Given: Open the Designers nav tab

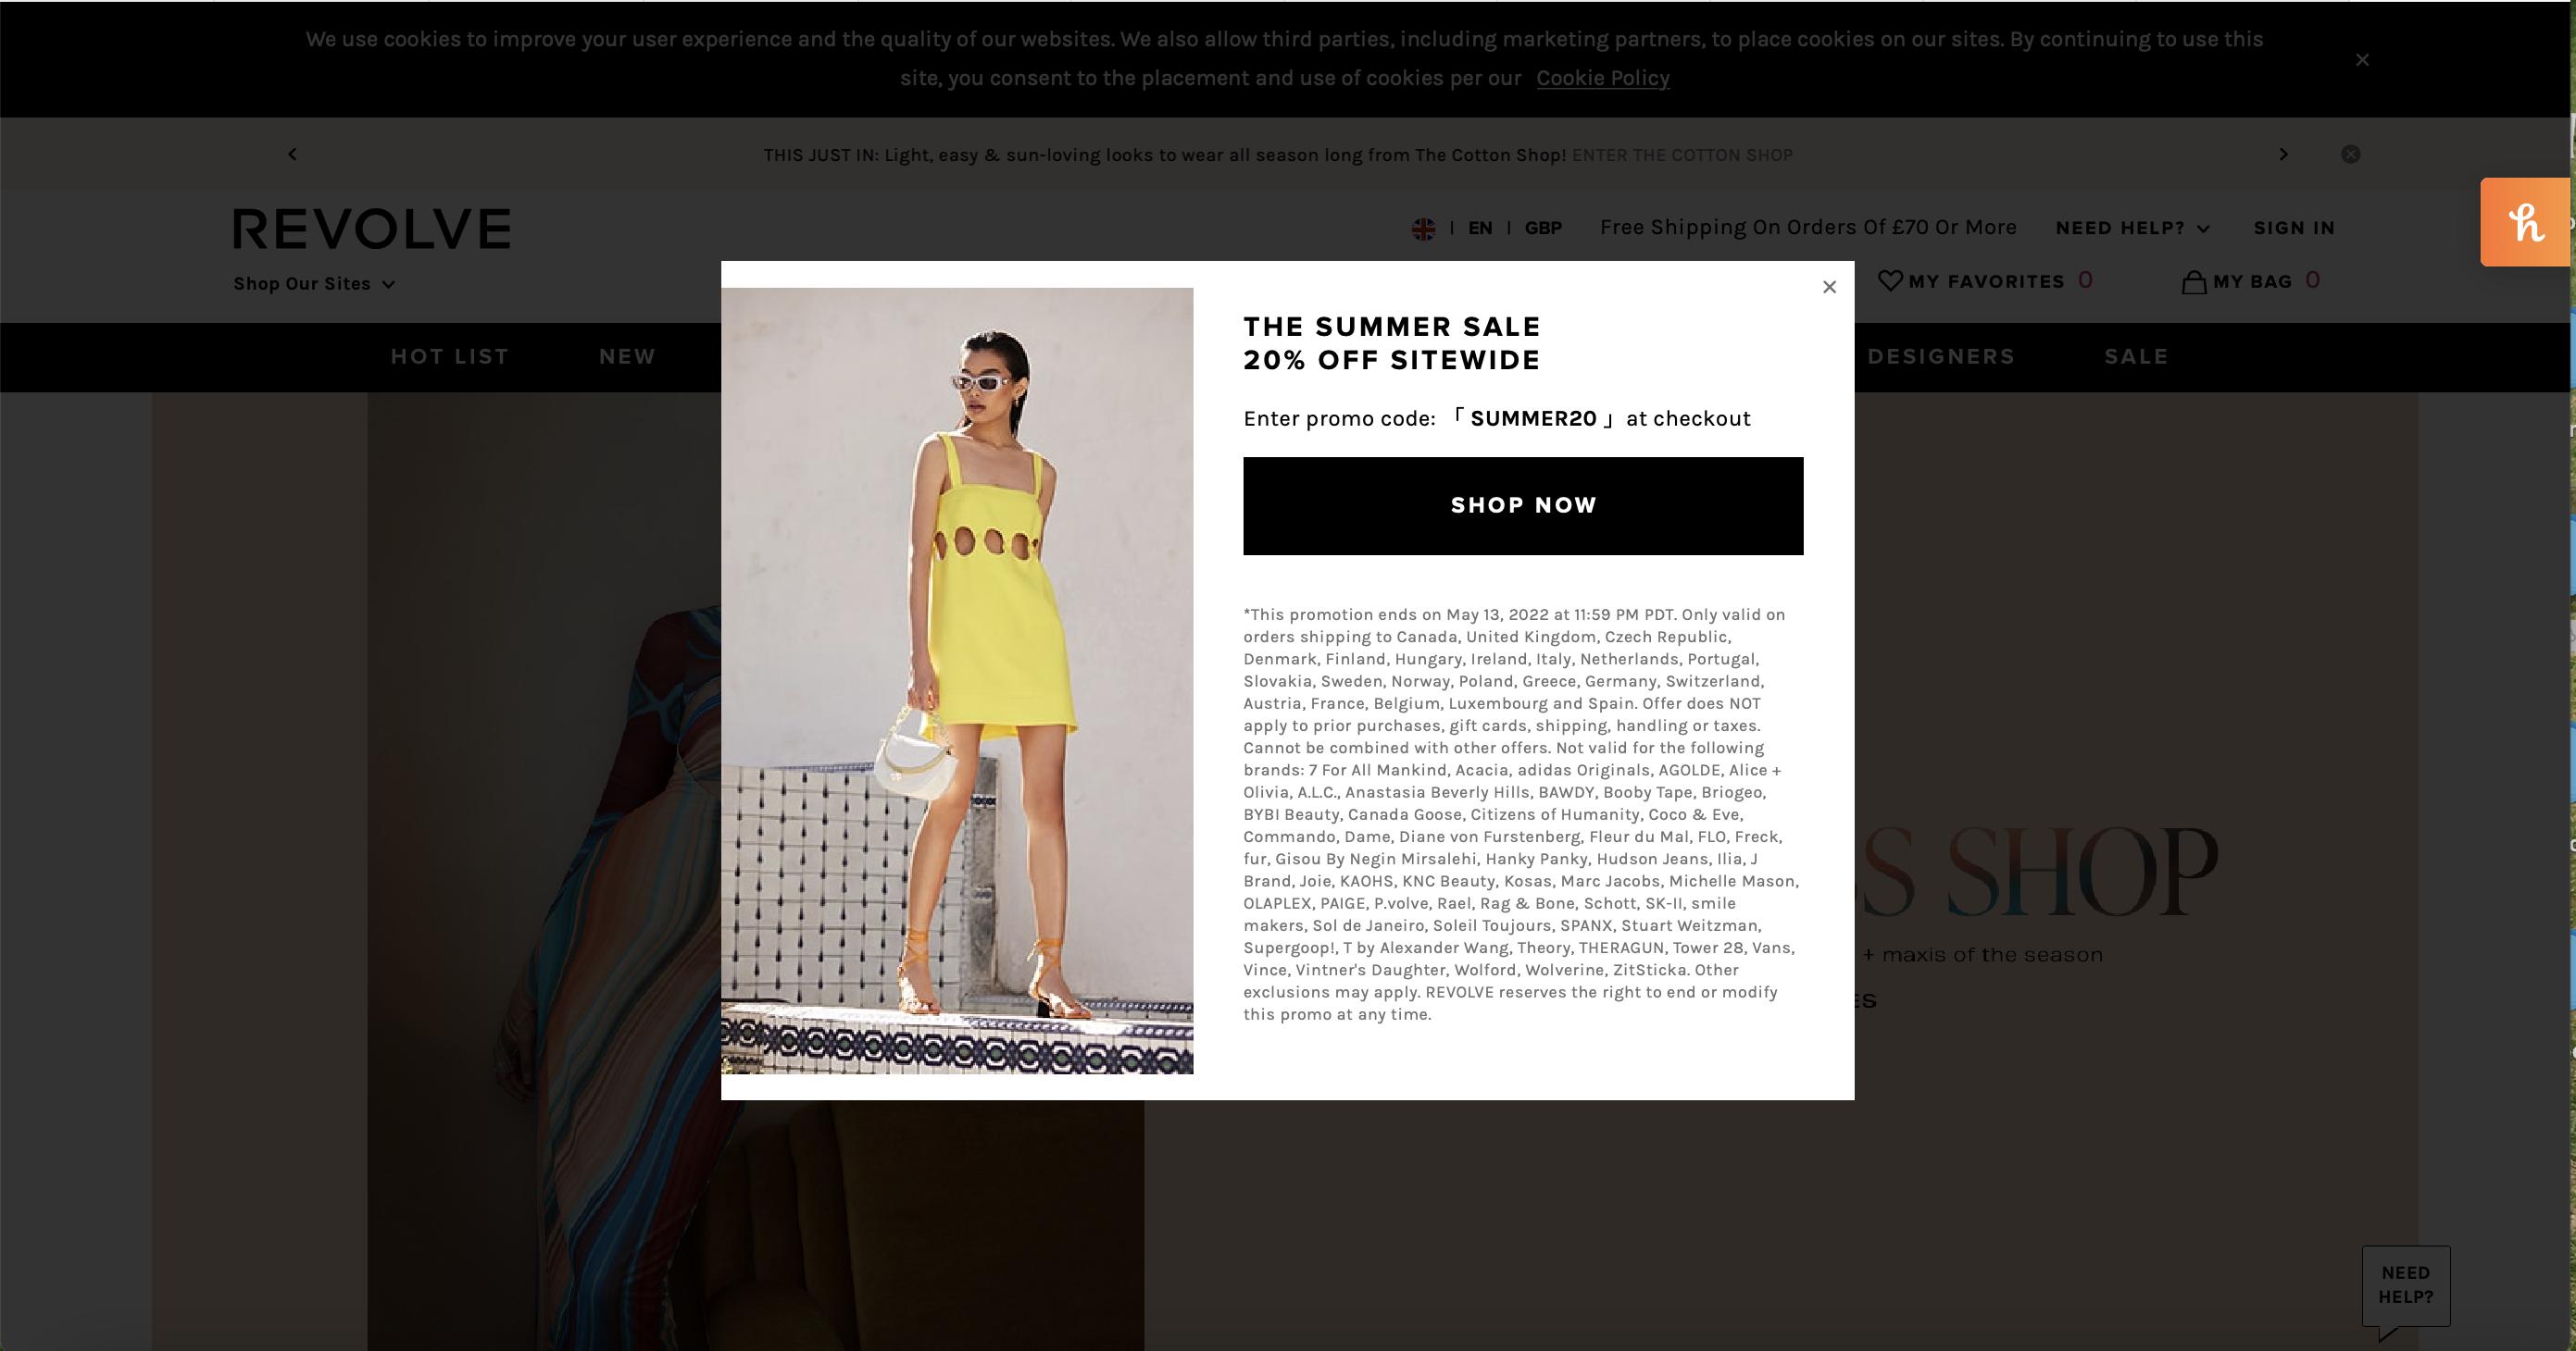Looking at the screenshot, I should click(x=1940, y=357).
